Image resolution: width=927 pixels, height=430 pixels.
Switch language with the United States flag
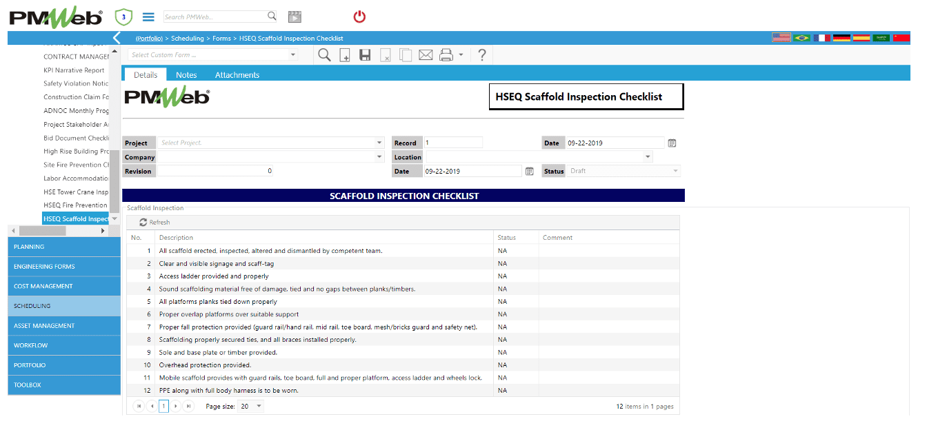pyautogui.click(x=781, y=37)
